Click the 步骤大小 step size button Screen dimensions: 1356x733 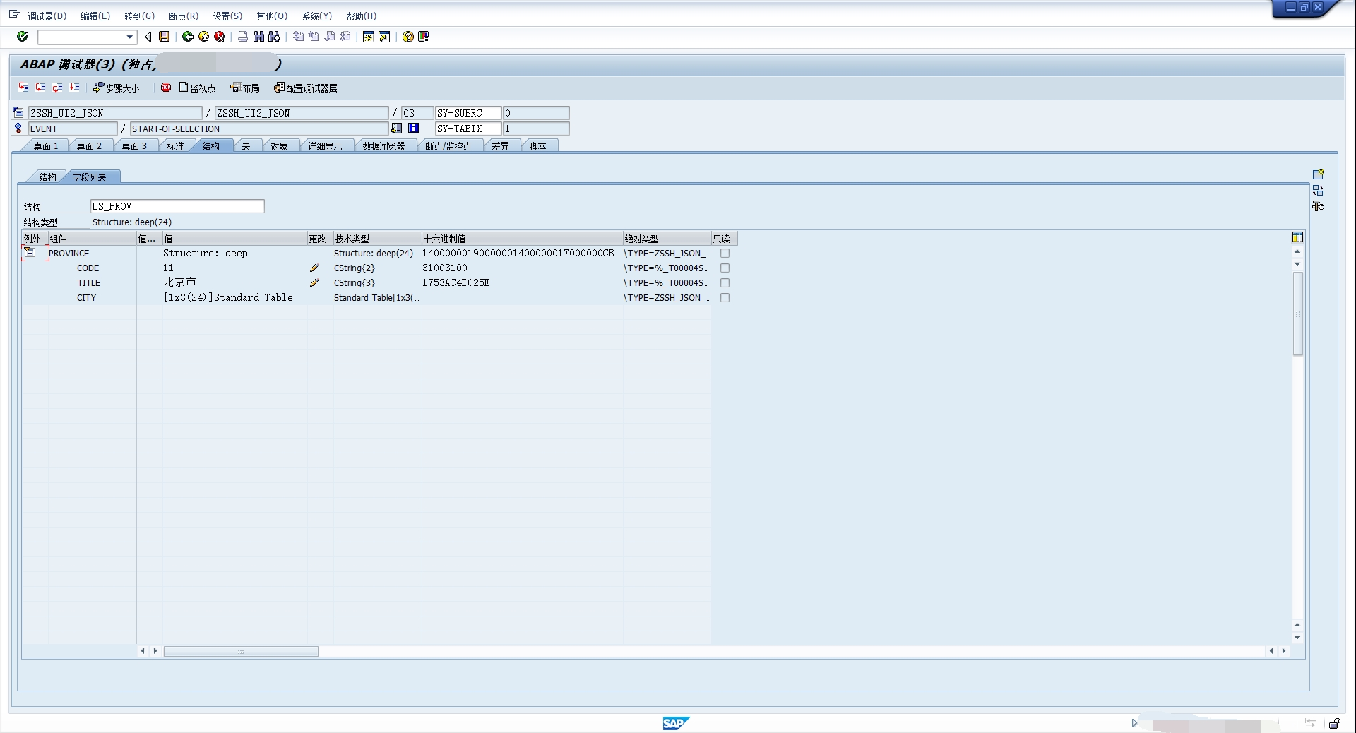[x=117, y=88]
